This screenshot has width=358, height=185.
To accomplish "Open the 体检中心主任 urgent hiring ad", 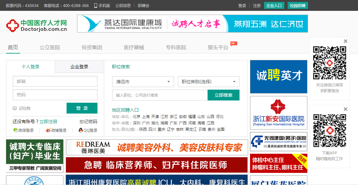I will click(x=279, y=163).
